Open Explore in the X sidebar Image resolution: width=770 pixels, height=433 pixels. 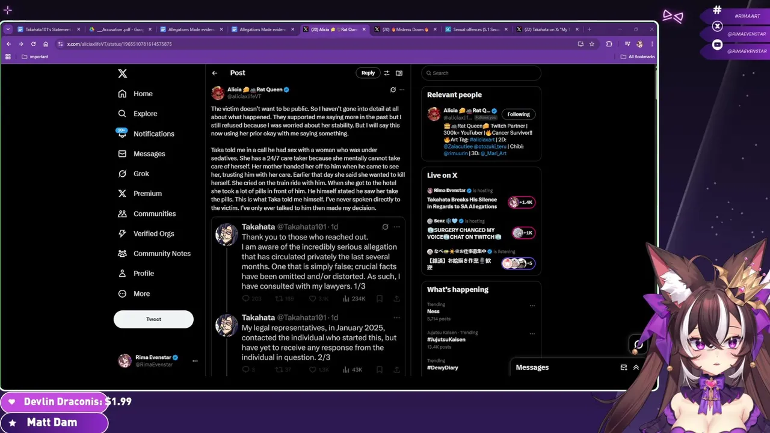138,114
